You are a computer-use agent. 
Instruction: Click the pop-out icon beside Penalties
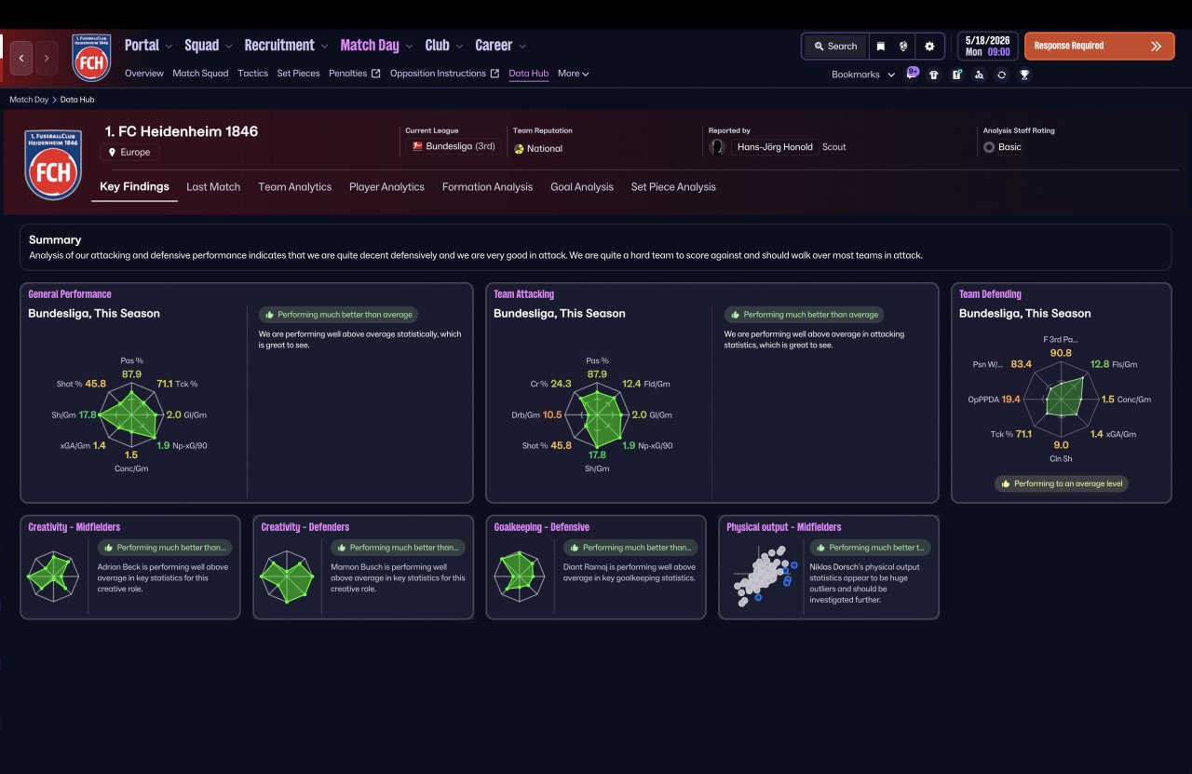click(x=376, y=74)
